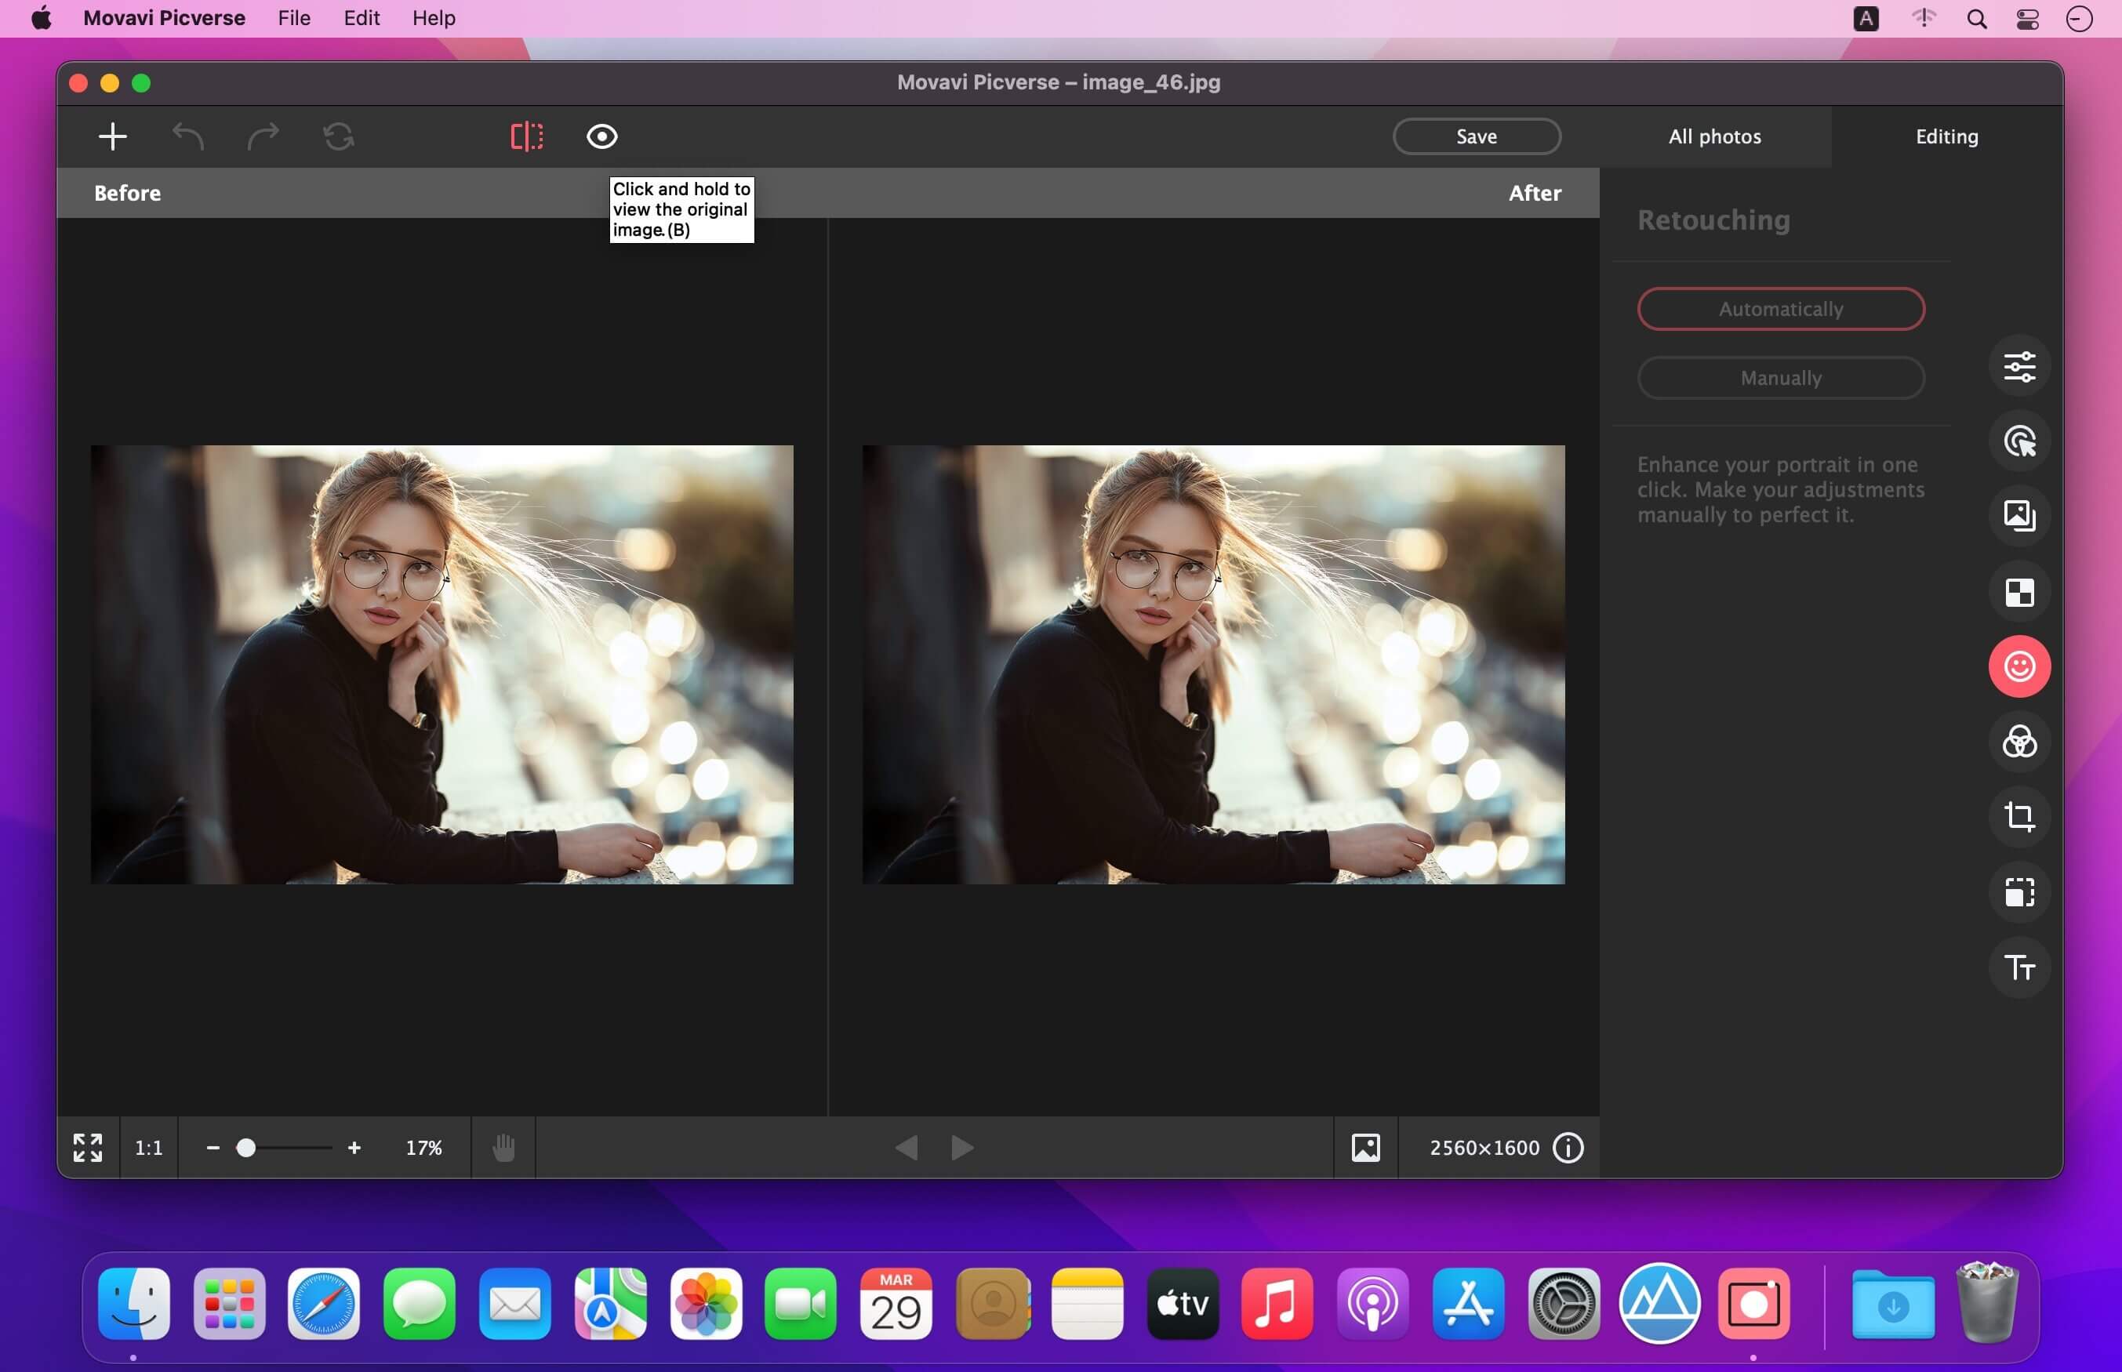Open the object removal tool
This screenshot has height=1372, width=2122.
(2018, 441)
